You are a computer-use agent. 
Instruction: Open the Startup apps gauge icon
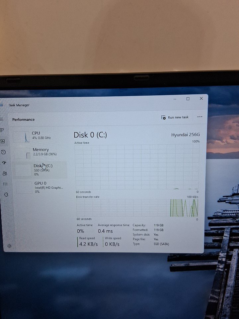coord(4,163)
